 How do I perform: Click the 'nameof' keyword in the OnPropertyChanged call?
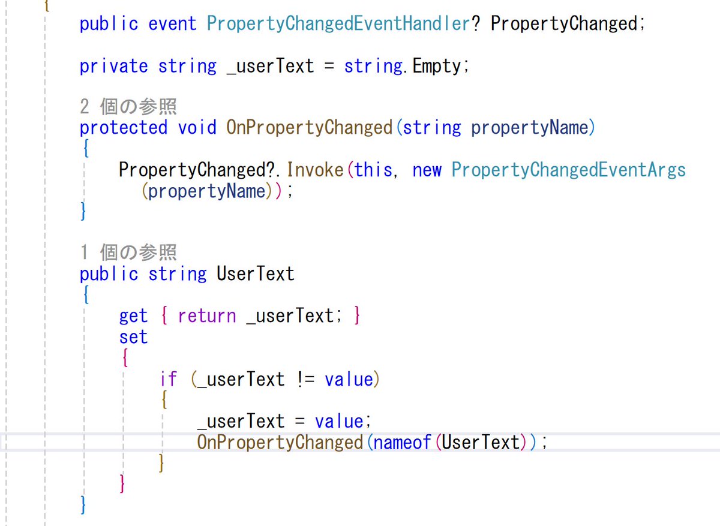click(402, 443)
